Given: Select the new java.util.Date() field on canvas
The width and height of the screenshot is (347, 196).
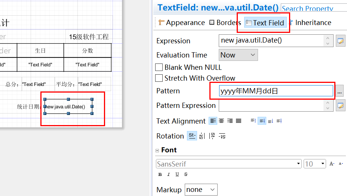Looking at the screenshot, I should pos(68,106).
